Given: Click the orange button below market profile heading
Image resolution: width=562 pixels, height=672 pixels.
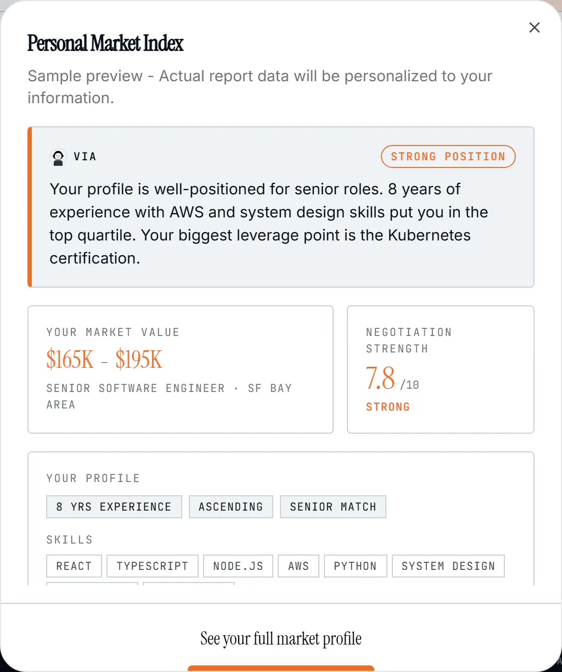Looking at the screenshot, I should (281, 669).
